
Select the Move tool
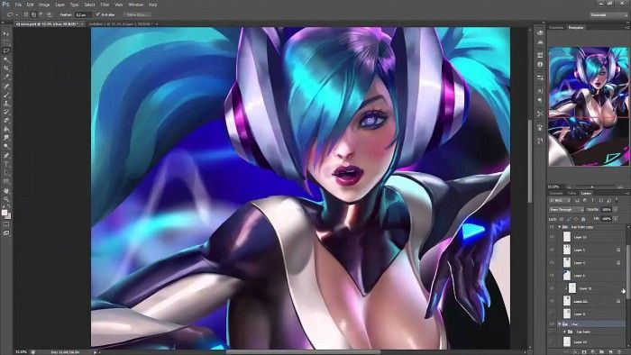pos(6,33)
